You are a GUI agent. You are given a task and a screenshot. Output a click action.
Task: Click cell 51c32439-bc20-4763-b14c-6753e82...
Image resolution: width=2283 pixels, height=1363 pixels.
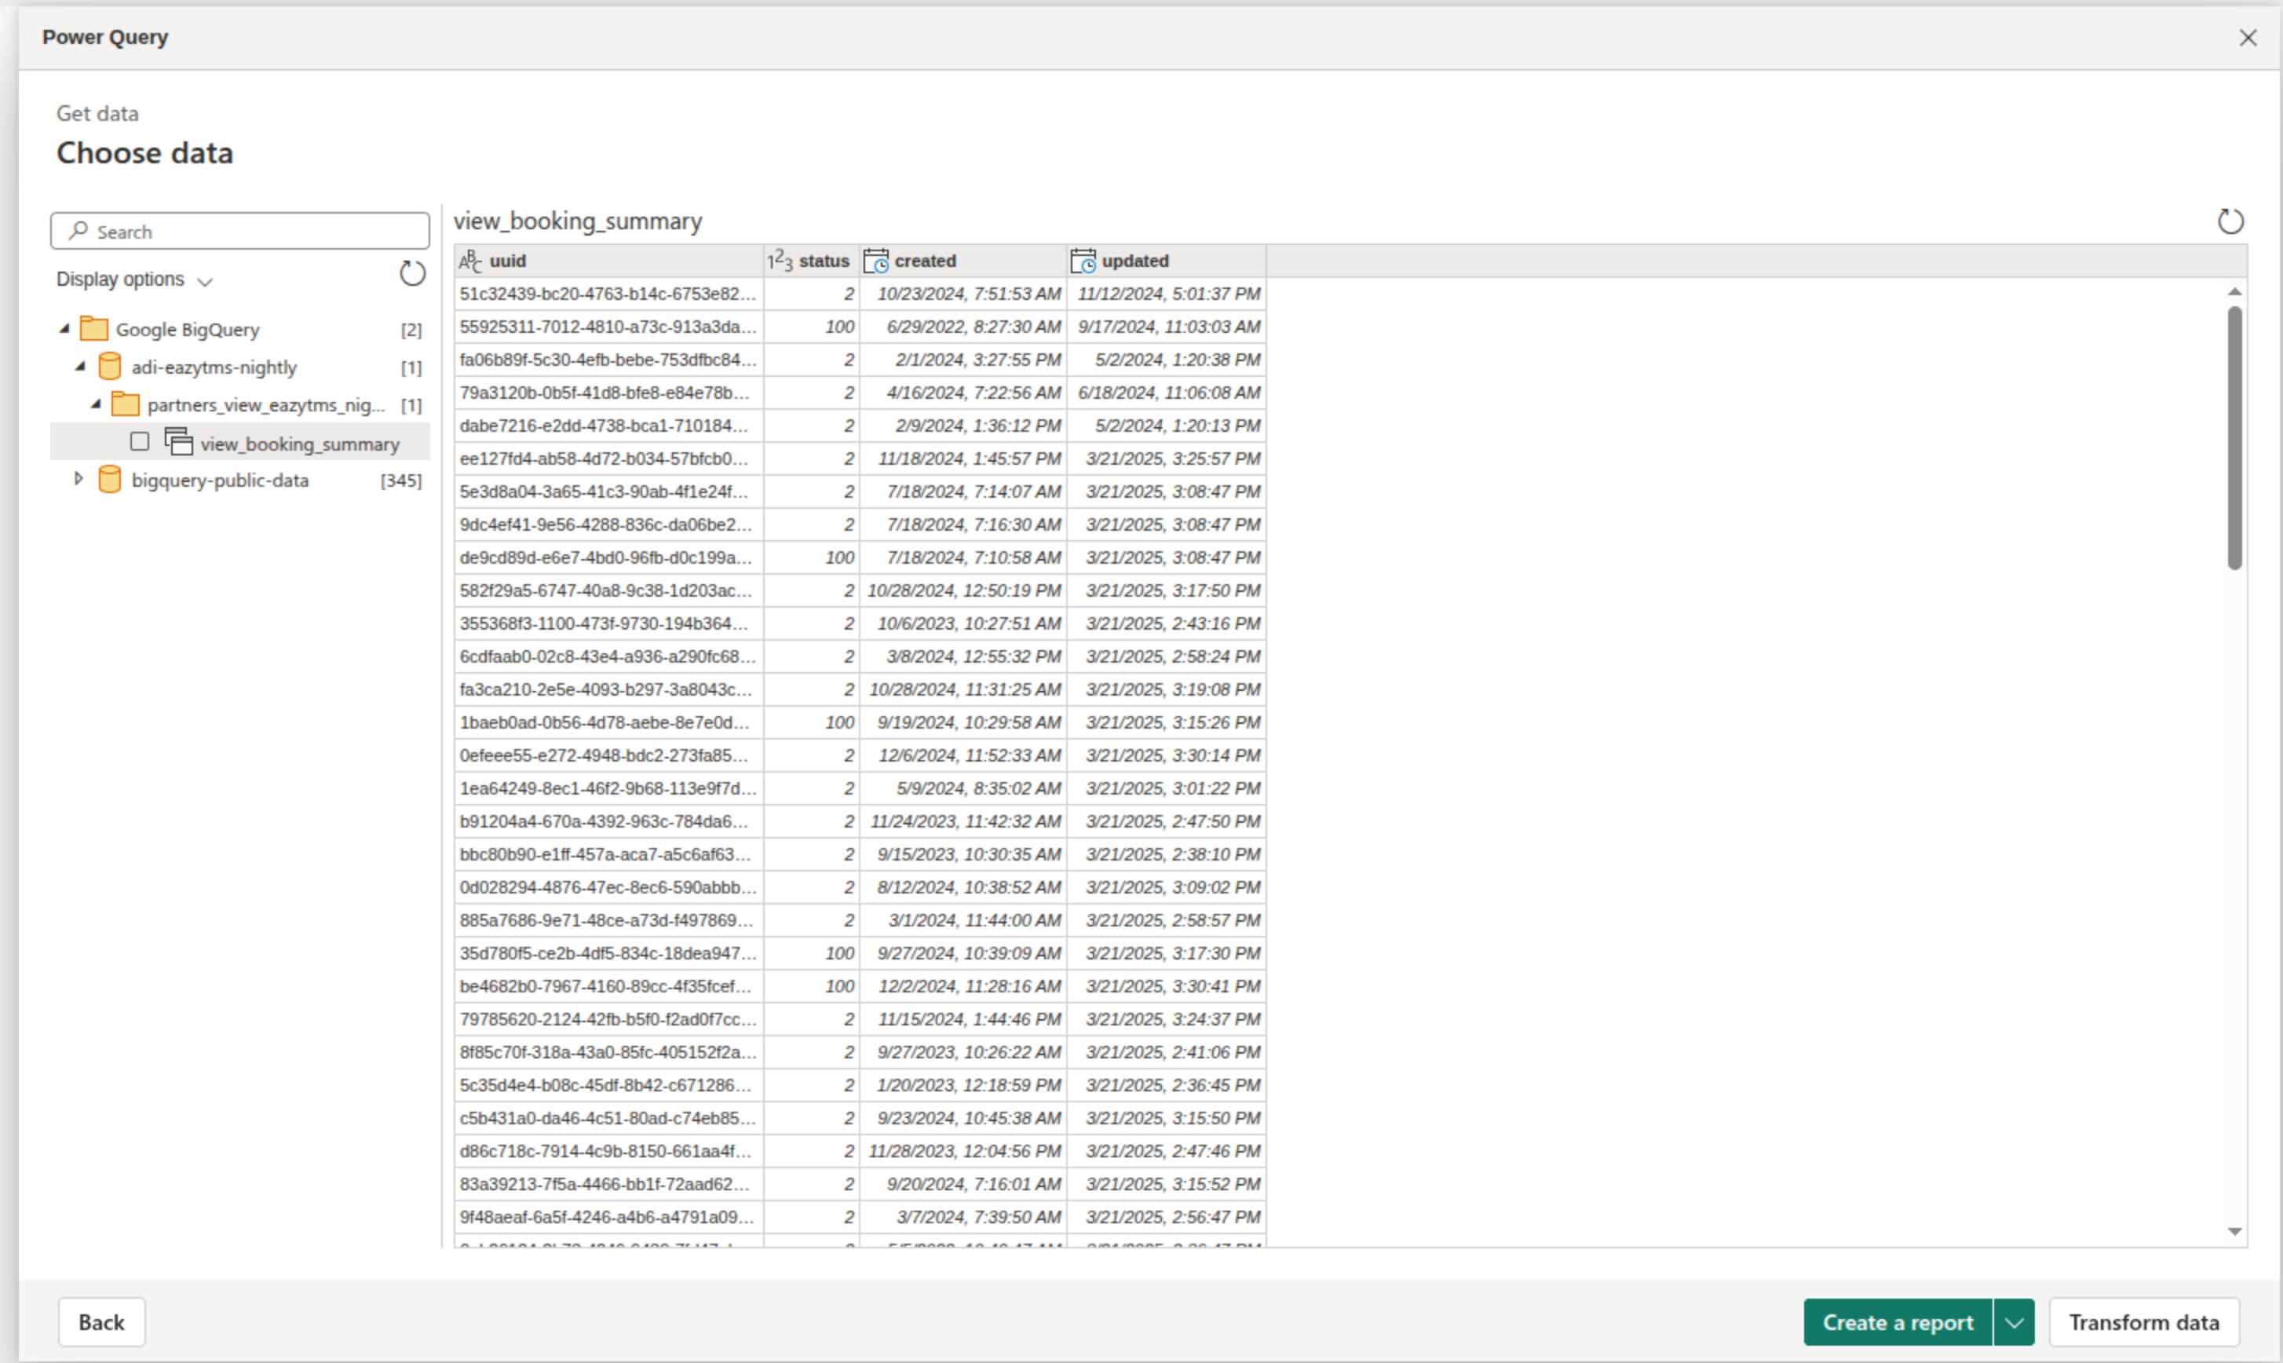pos(609,294)
